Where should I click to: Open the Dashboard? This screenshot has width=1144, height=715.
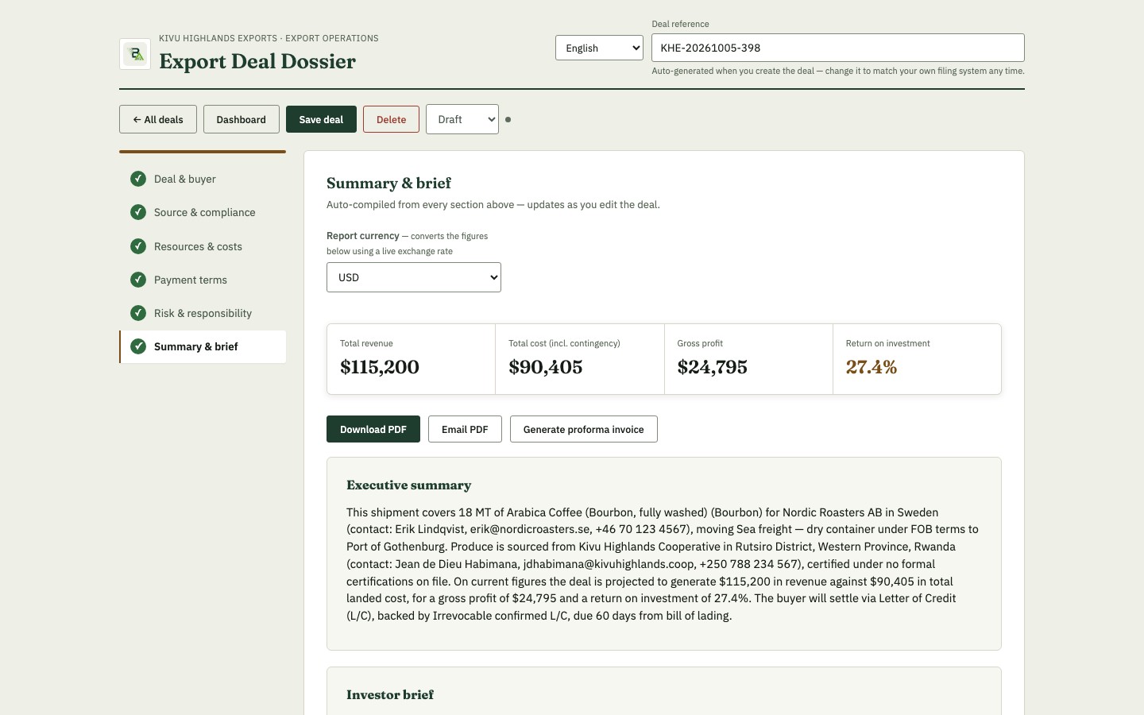(x=242, y=119)
